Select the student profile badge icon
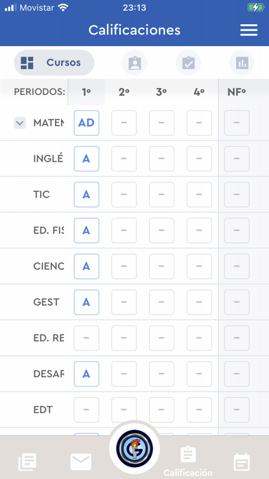Viewport: 269px width, 479px height. click(134, 63)
